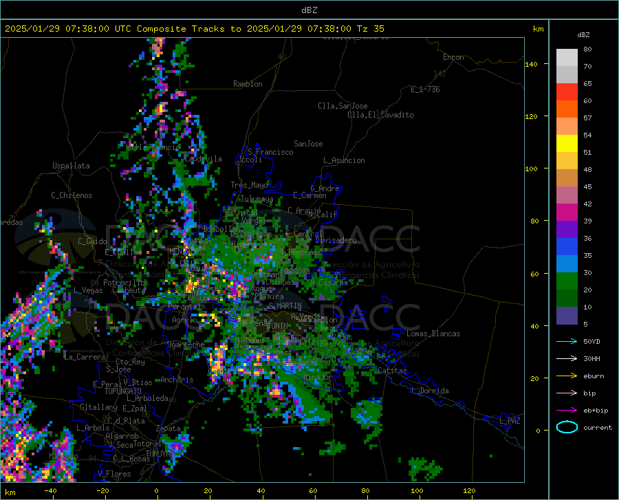Click the 100 km y-axis tick

(531, 169)
